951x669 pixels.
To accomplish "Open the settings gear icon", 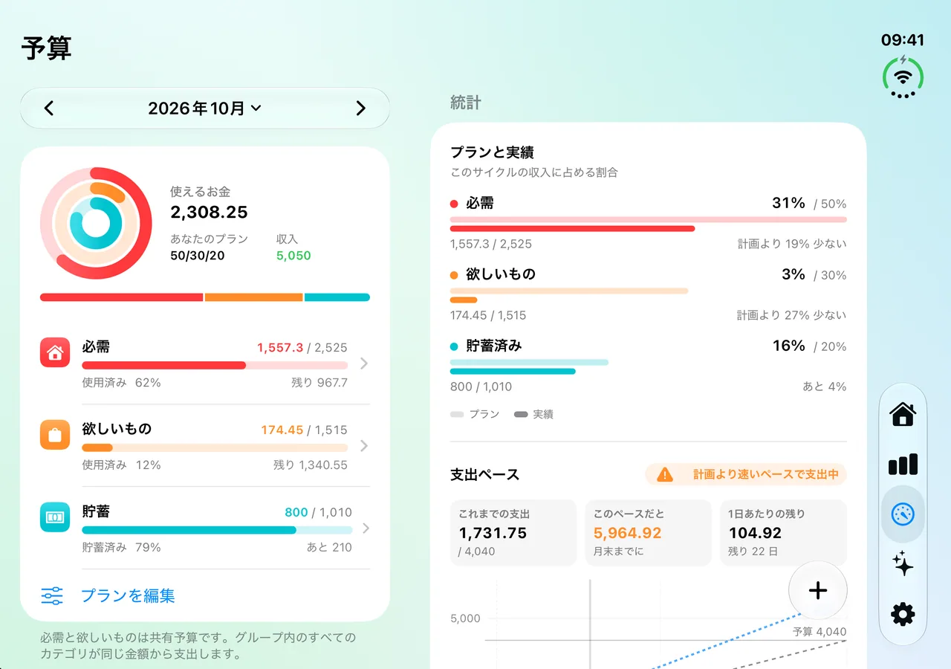I will tap(903, 614).
